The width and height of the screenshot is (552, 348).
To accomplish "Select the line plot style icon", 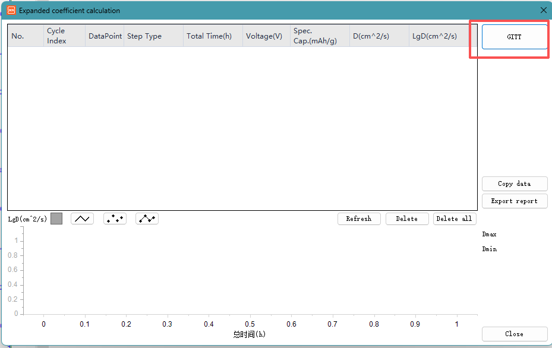I will point(82,219).
